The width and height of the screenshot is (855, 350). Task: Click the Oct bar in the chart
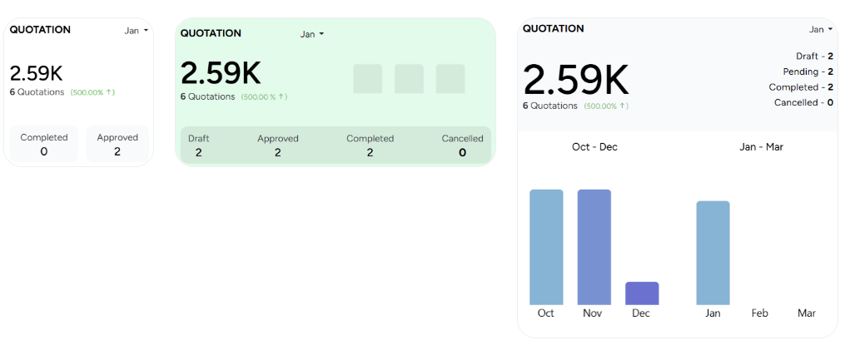coord(546,247)
